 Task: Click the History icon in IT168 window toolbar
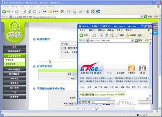[140, 35]
